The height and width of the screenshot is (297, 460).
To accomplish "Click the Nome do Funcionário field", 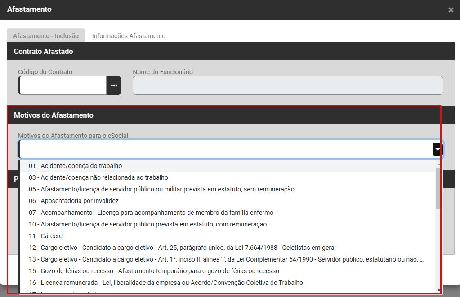I will point(288,85).
